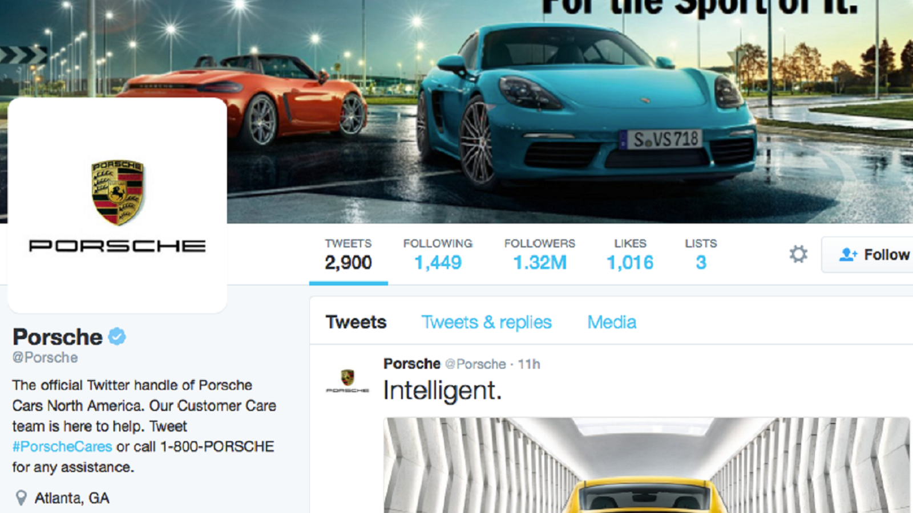
Task: Open the Lists count 3
Action: point(701,254)
